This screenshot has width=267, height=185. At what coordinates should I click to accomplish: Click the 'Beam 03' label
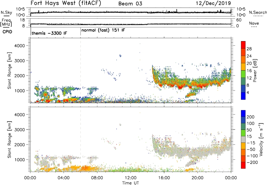[130, 4]
